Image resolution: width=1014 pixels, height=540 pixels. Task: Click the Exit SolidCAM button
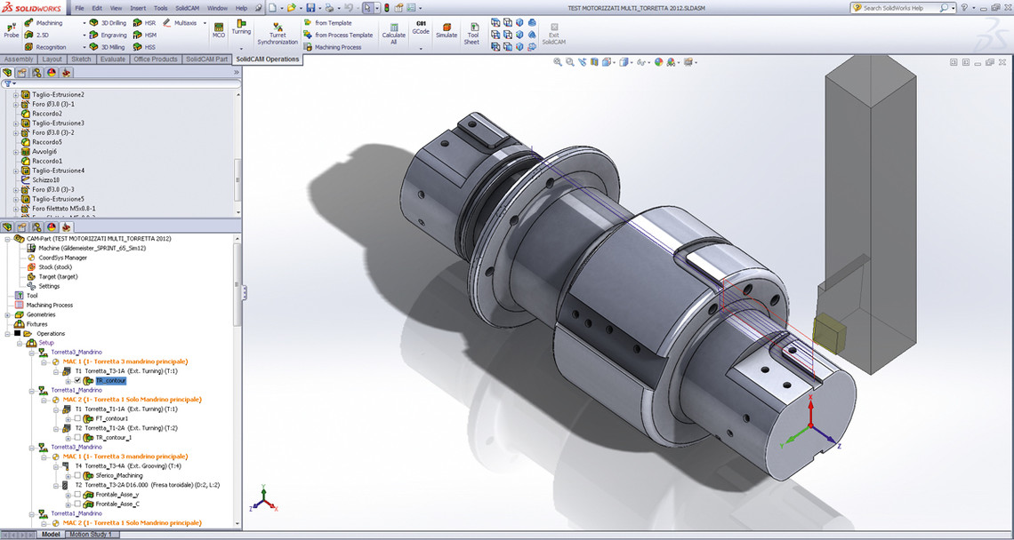[x=553, y=34]
